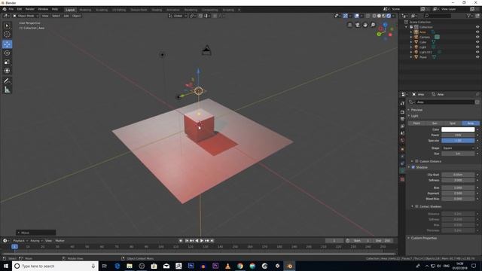Open the viewport Select menu
The image size is (482, 271).
(56, 16)
